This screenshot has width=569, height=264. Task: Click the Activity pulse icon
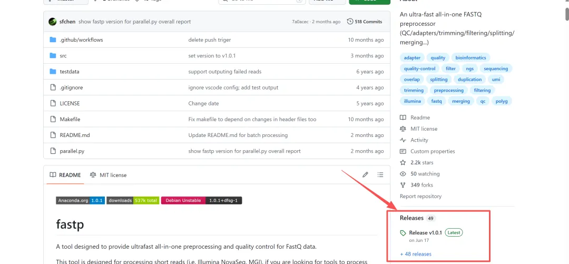(403, 140)
